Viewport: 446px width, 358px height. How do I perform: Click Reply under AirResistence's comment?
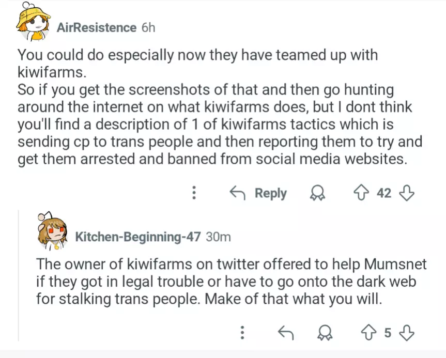(x=258, y=193)
